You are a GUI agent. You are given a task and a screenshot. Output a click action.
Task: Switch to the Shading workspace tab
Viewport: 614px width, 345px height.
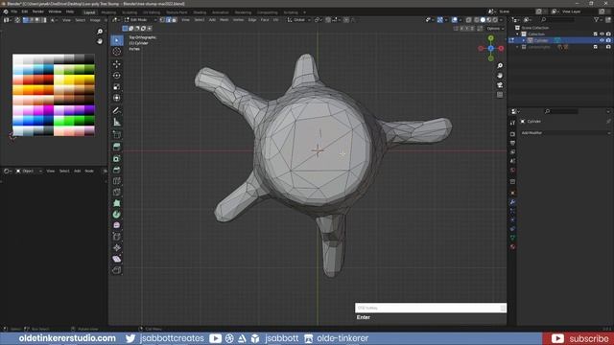click(200, 12)
